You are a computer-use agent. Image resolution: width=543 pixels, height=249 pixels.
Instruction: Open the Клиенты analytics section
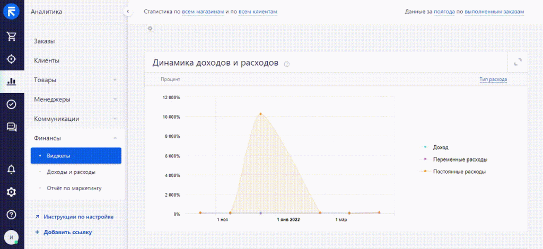(x=47, y=60)
